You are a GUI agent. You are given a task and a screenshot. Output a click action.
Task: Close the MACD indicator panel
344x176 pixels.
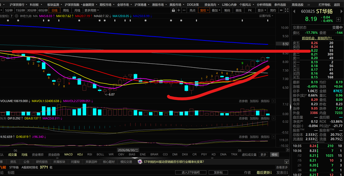(x=273, y=118)
